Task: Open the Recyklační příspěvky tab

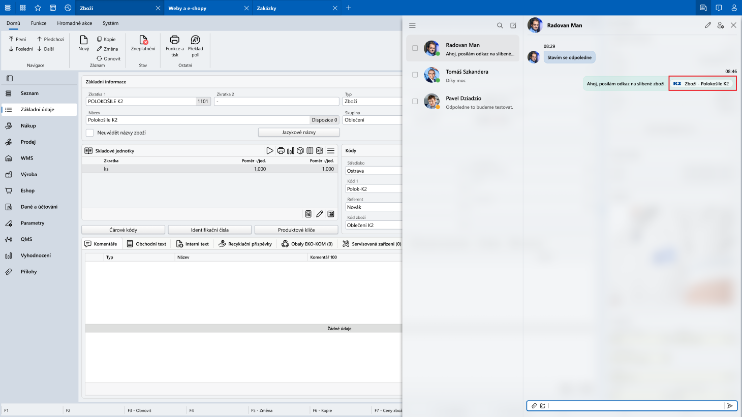Action: point(245,244)
